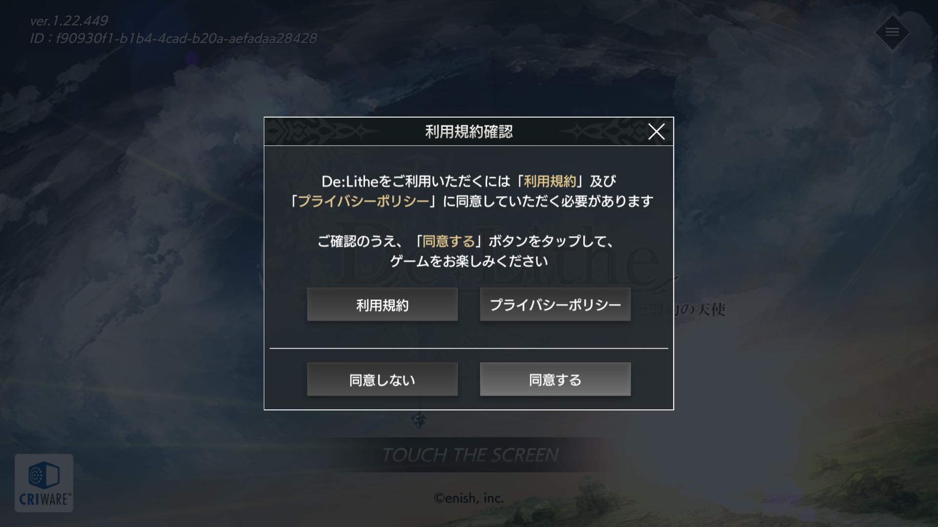
Task: Select the ver.1.22.449 version text
Action: pyautogui.click(x=69, y=21)
